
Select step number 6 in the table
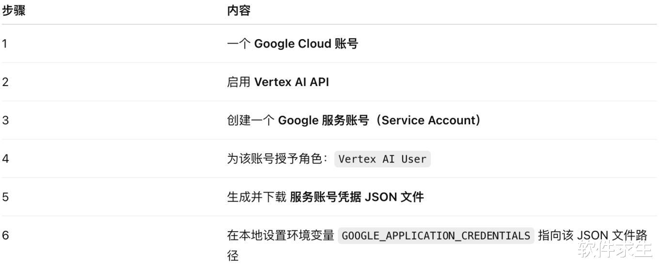tap(5, 236)
